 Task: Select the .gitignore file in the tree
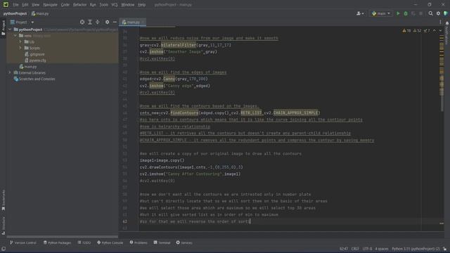tap(34, 54)
